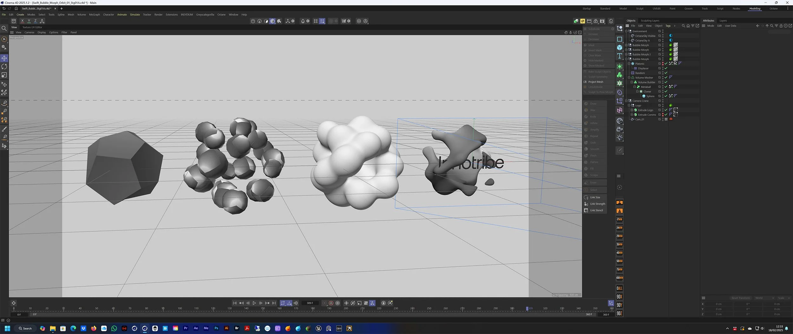Click the Cube primitive icon
This screenshot has width=793, height=334.
pyautogui.click(x=619, y=47)
